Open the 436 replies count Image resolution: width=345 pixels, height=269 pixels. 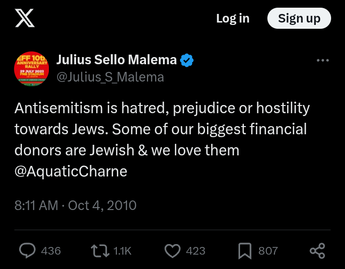(x=51, y=251)
